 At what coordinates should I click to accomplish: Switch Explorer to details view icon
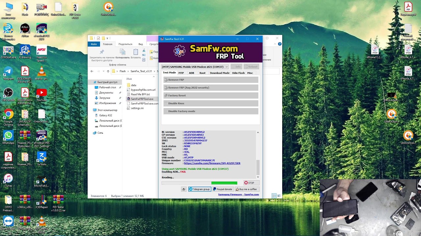click(274, 196)
